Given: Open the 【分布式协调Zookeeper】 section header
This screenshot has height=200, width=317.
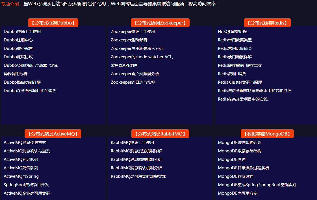Looking at the screenshot, I should (160, 23).
